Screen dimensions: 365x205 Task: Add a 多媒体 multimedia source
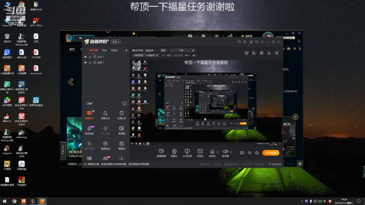(x=200, y=153)
